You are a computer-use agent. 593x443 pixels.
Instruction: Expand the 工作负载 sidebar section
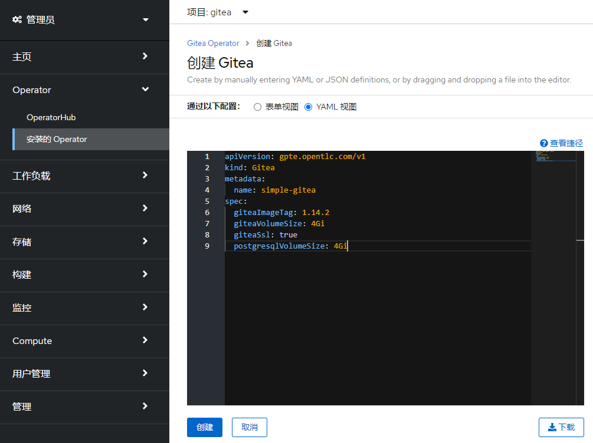point(85,176)
